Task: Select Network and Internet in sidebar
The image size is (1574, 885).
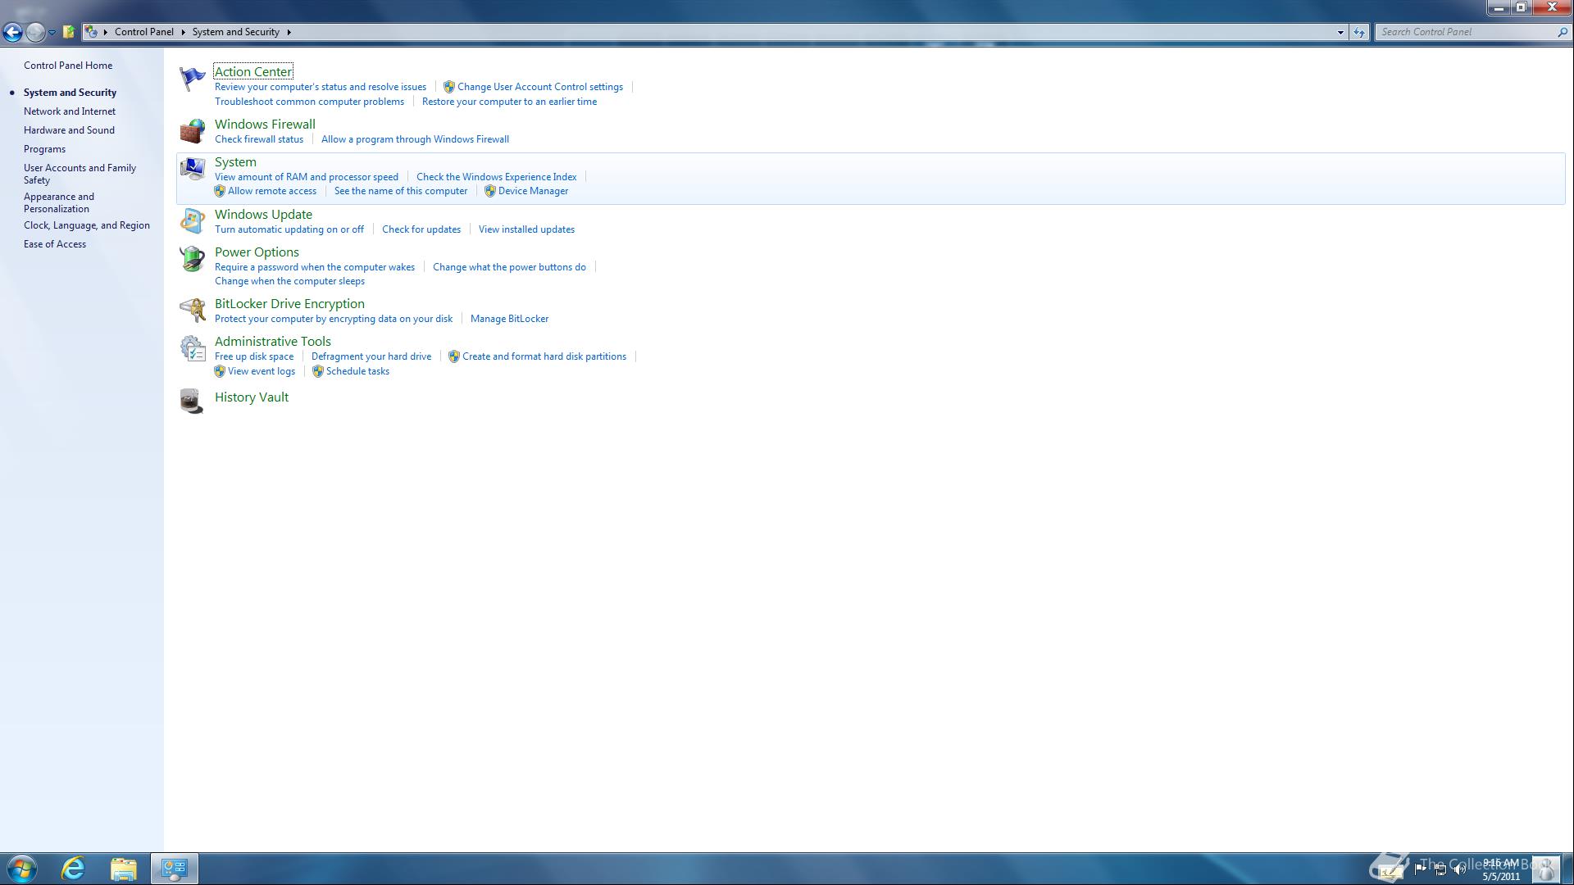Action: click(70, 111)
